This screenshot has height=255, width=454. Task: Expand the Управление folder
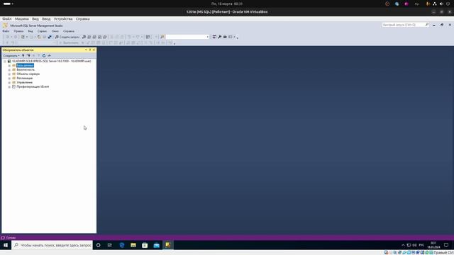9,83
